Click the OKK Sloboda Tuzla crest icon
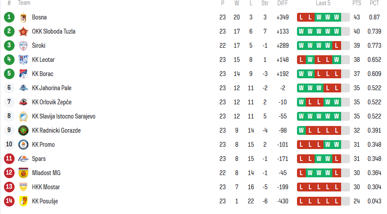 [x=23, y=31]
